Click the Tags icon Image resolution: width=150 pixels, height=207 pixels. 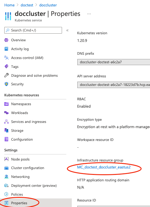click(6, 66)
